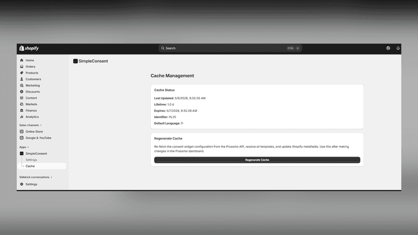This screenshot has height=235, width=418.
Task: Click the Cache Management heading
Action: tap(172, 76)
